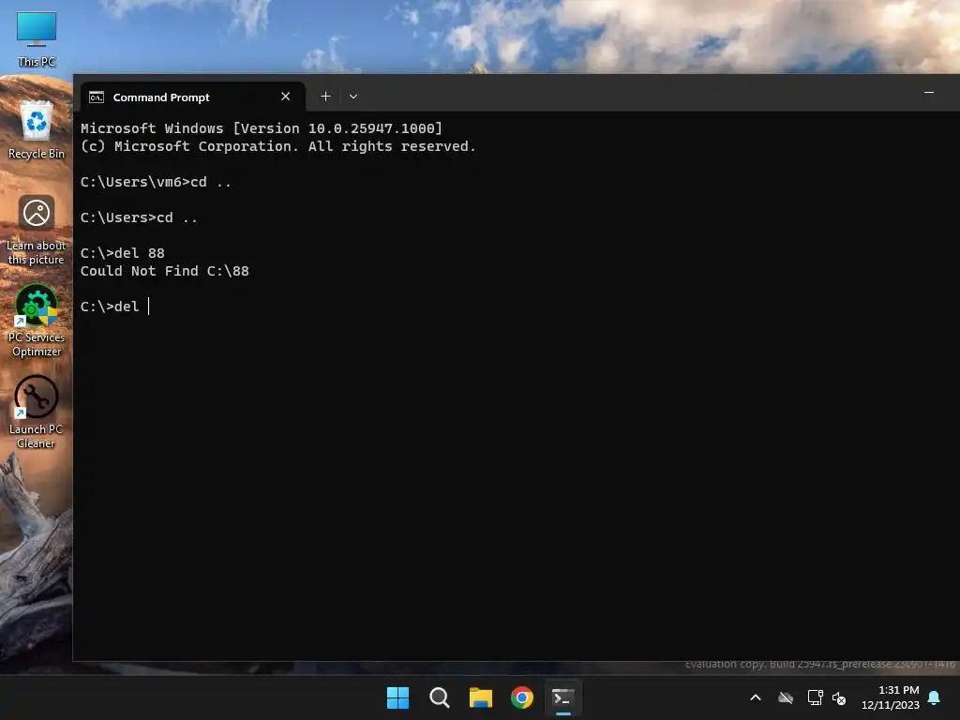Launch PC Services Optimizer shortcut
Viewport: 960px width, 720px height.
click(x=37, y=321)
